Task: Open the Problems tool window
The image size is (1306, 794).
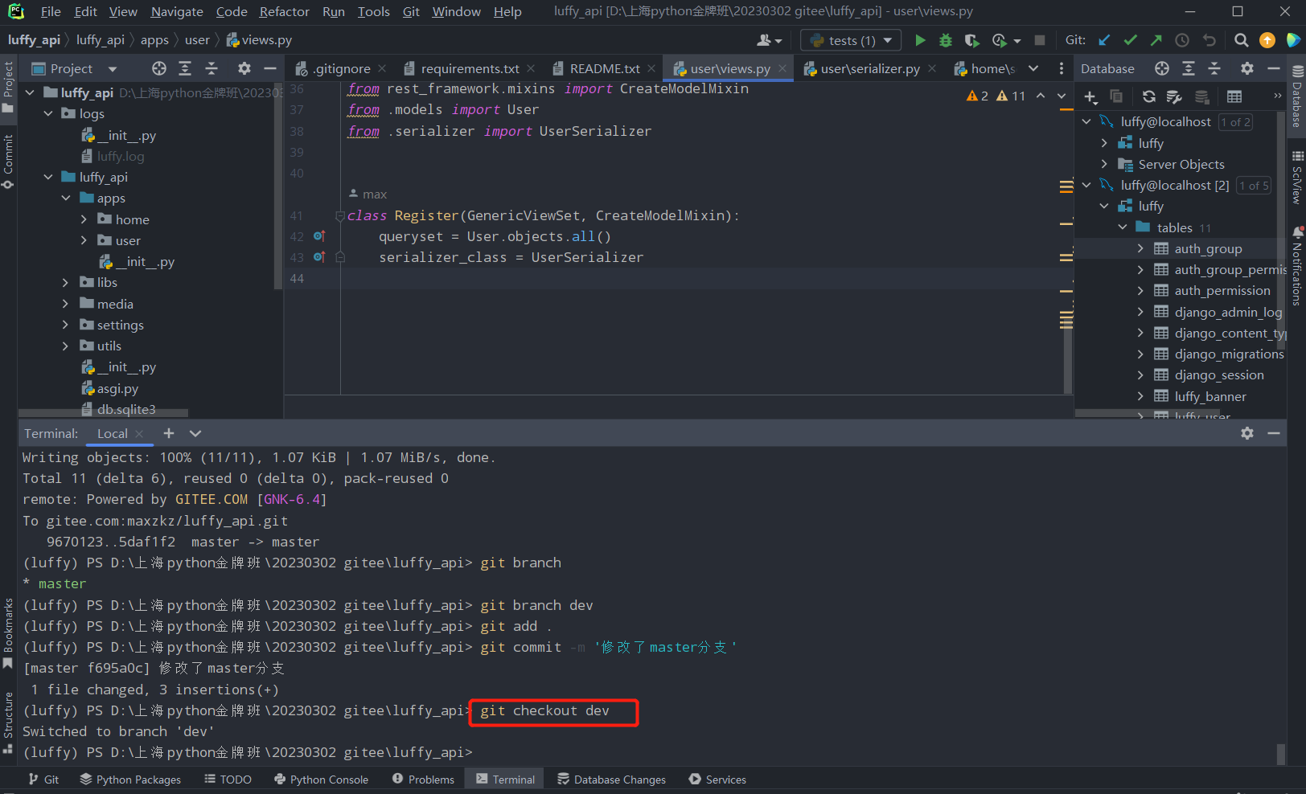Action: [423, 780]
